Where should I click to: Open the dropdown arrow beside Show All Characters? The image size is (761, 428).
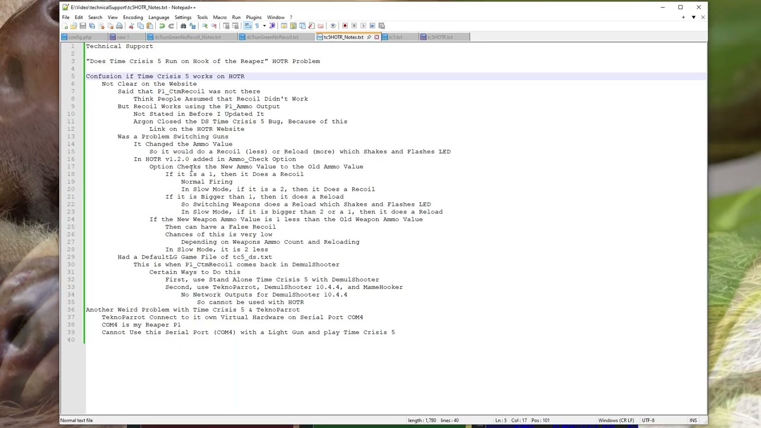pos(265,26)
